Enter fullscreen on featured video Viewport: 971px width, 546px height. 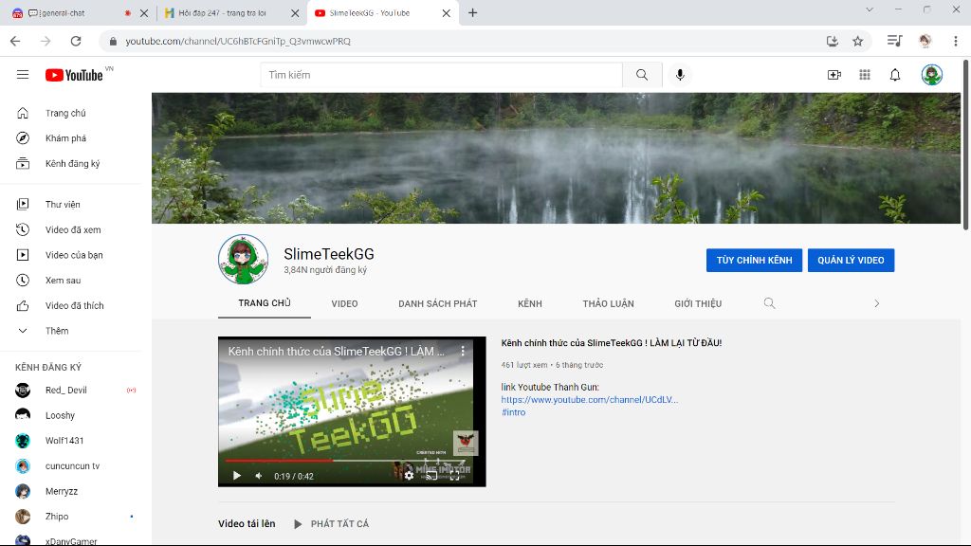point(454,476)
